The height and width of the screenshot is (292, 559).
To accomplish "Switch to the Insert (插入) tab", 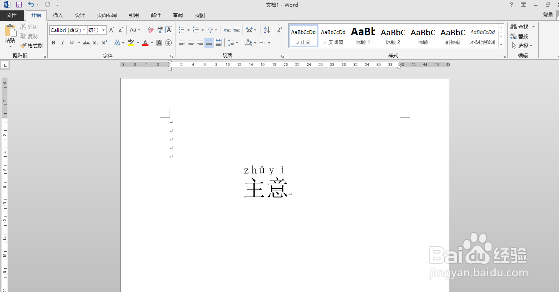I will [58, 15].
